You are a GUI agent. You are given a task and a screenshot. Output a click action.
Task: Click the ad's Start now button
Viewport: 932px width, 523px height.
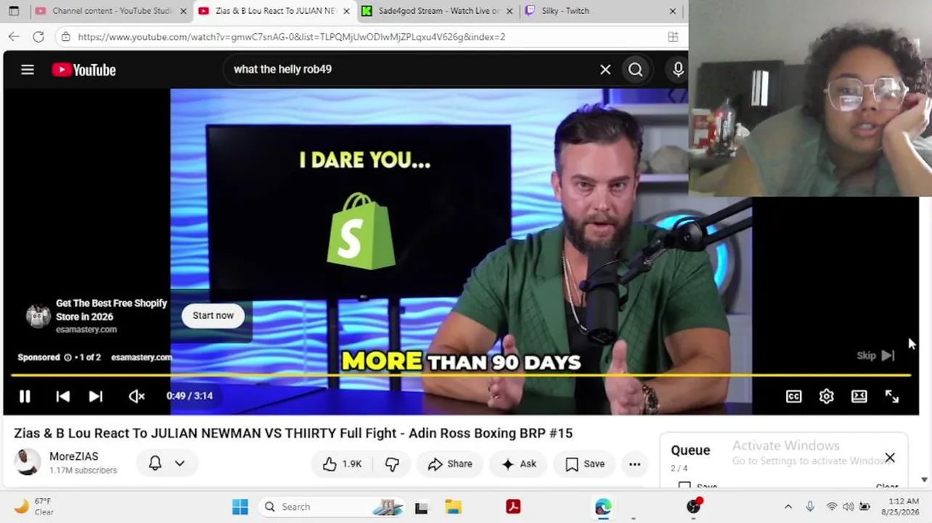pos(213,316)
